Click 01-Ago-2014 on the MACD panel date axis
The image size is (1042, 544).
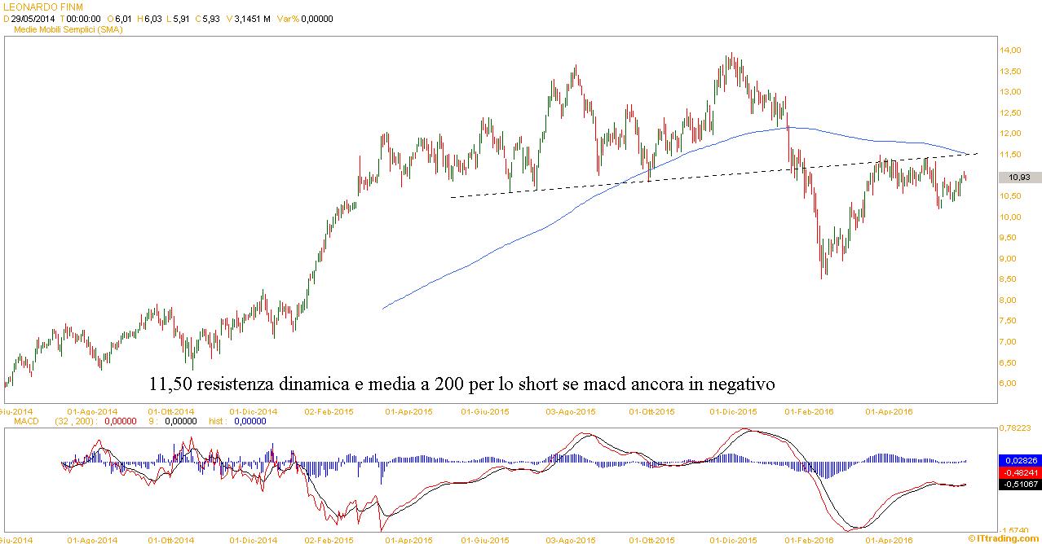tap(92, 539)
